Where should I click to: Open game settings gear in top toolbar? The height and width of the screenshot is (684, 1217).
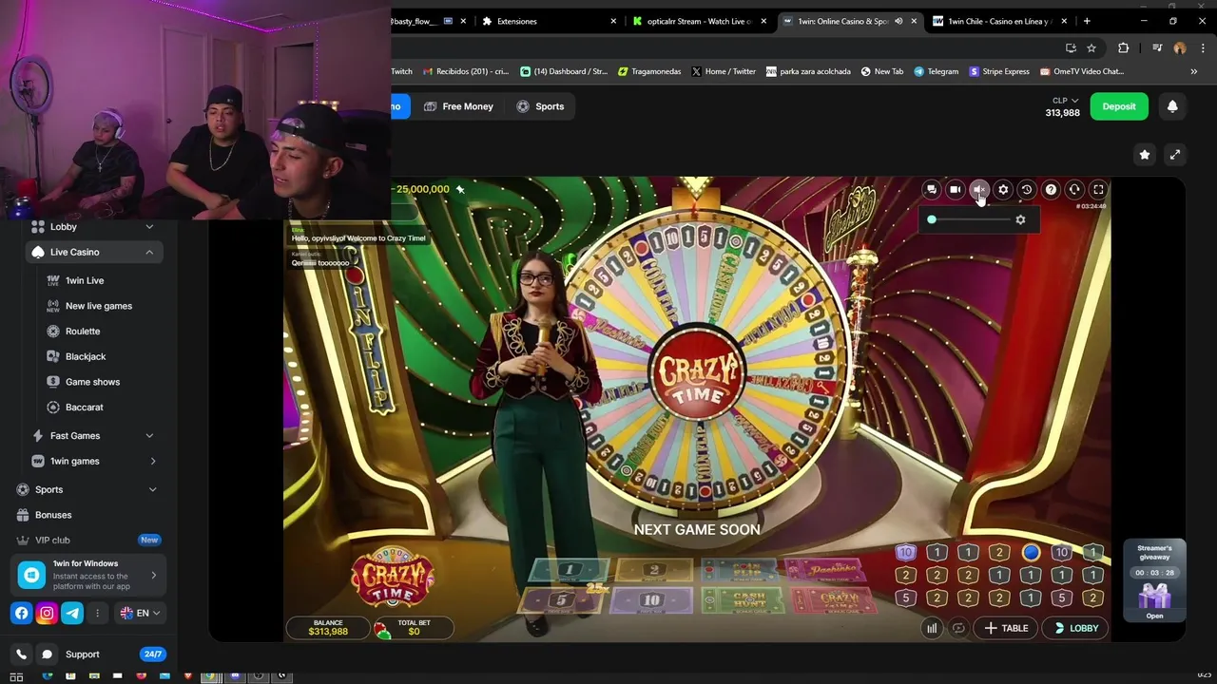pos(1003,190)
